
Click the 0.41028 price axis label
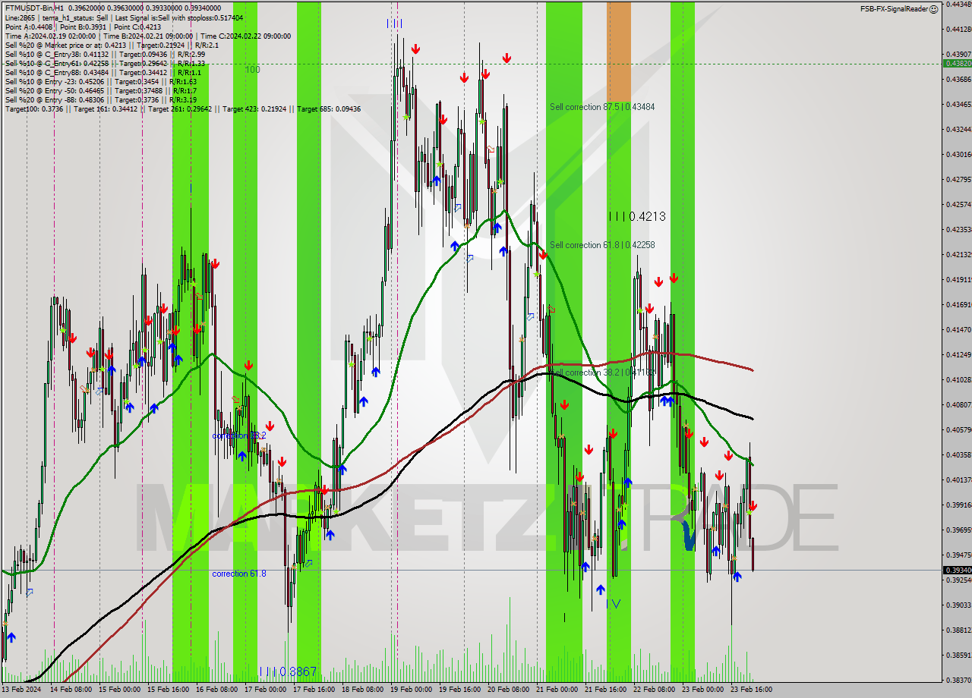958,380
